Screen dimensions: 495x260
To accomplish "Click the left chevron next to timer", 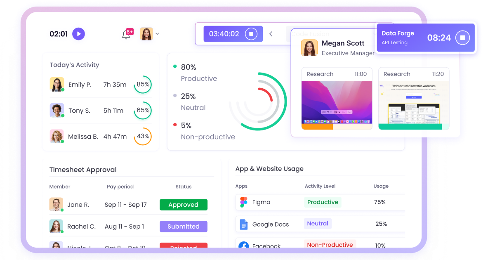I will (x=271, y=34).
